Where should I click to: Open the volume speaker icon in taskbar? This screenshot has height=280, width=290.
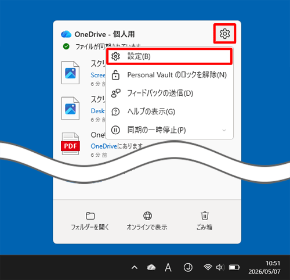pos(220,267)
